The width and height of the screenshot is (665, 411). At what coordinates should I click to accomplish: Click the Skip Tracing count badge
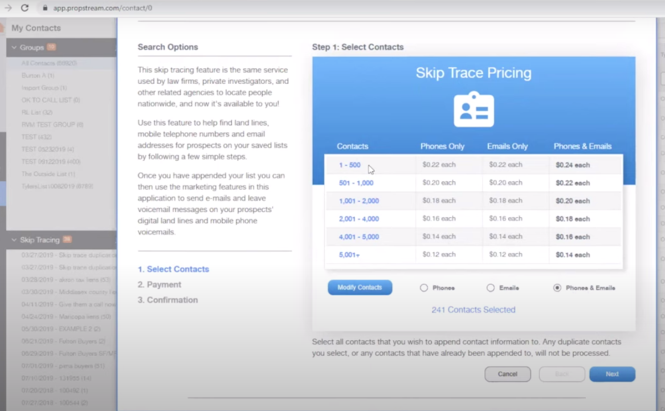point(67,239)
